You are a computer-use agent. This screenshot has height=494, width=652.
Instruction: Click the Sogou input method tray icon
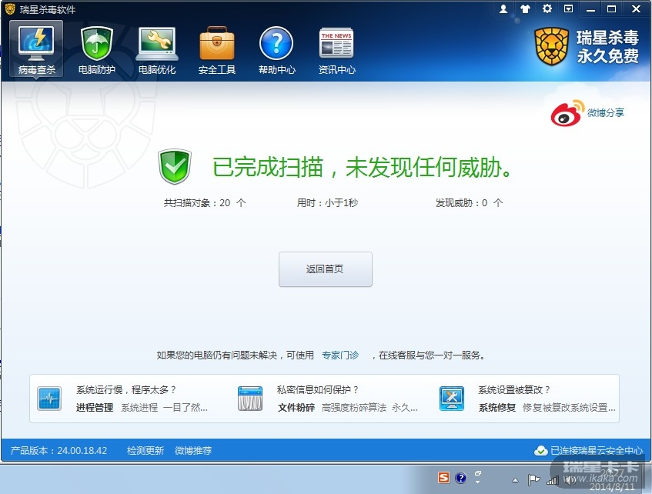443,478
